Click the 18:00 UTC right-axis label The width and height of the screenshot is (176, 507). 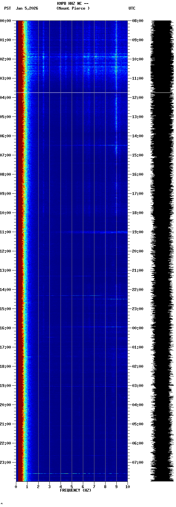click(x=138, y=213)
